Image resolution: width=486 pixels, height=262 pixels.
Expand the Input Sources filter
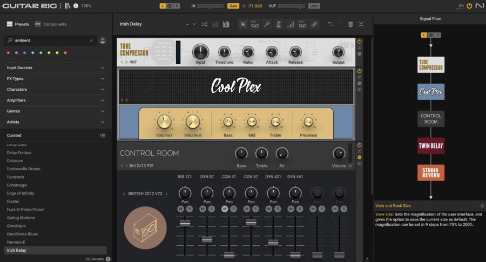(56, 68)
